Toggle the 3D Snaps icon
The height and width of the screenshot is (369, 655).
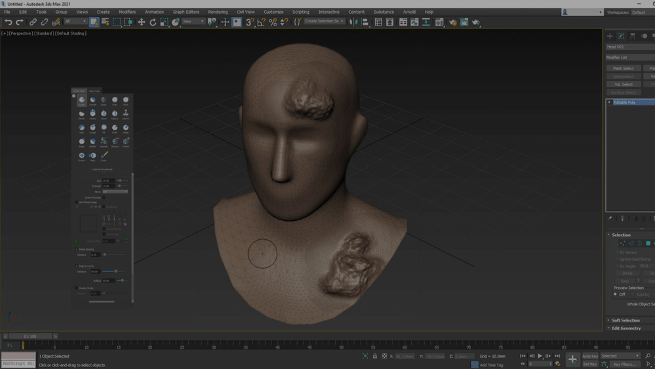pyautogui.click(x=250, y=22)
